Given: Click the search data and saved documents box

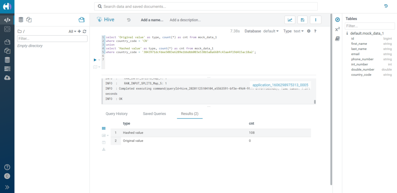Looking at the screenshot, I should click(x=205, y=7).
